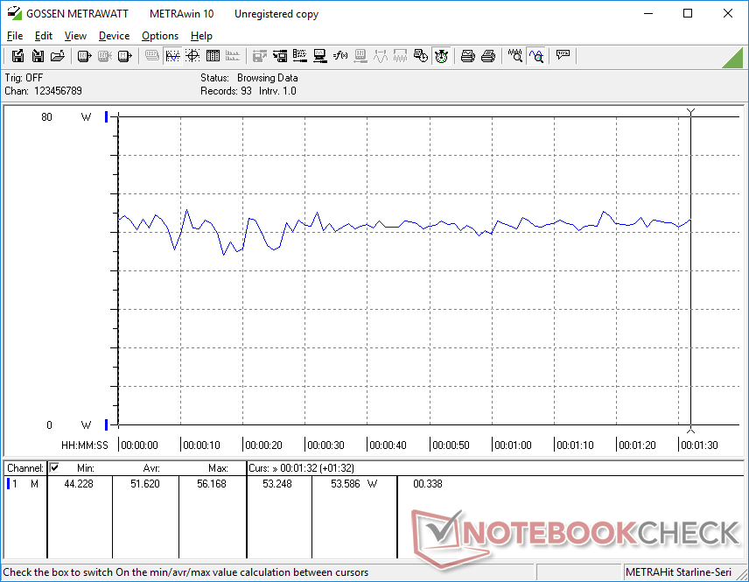Screen dimensions: 749x582
Task: Click the blue channel marker beside 80 W
Action: coord(107,116)
